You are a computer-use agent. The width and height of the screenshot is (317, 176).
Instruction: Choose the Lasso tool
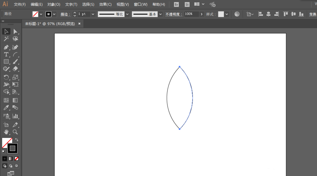coord(15,39)
